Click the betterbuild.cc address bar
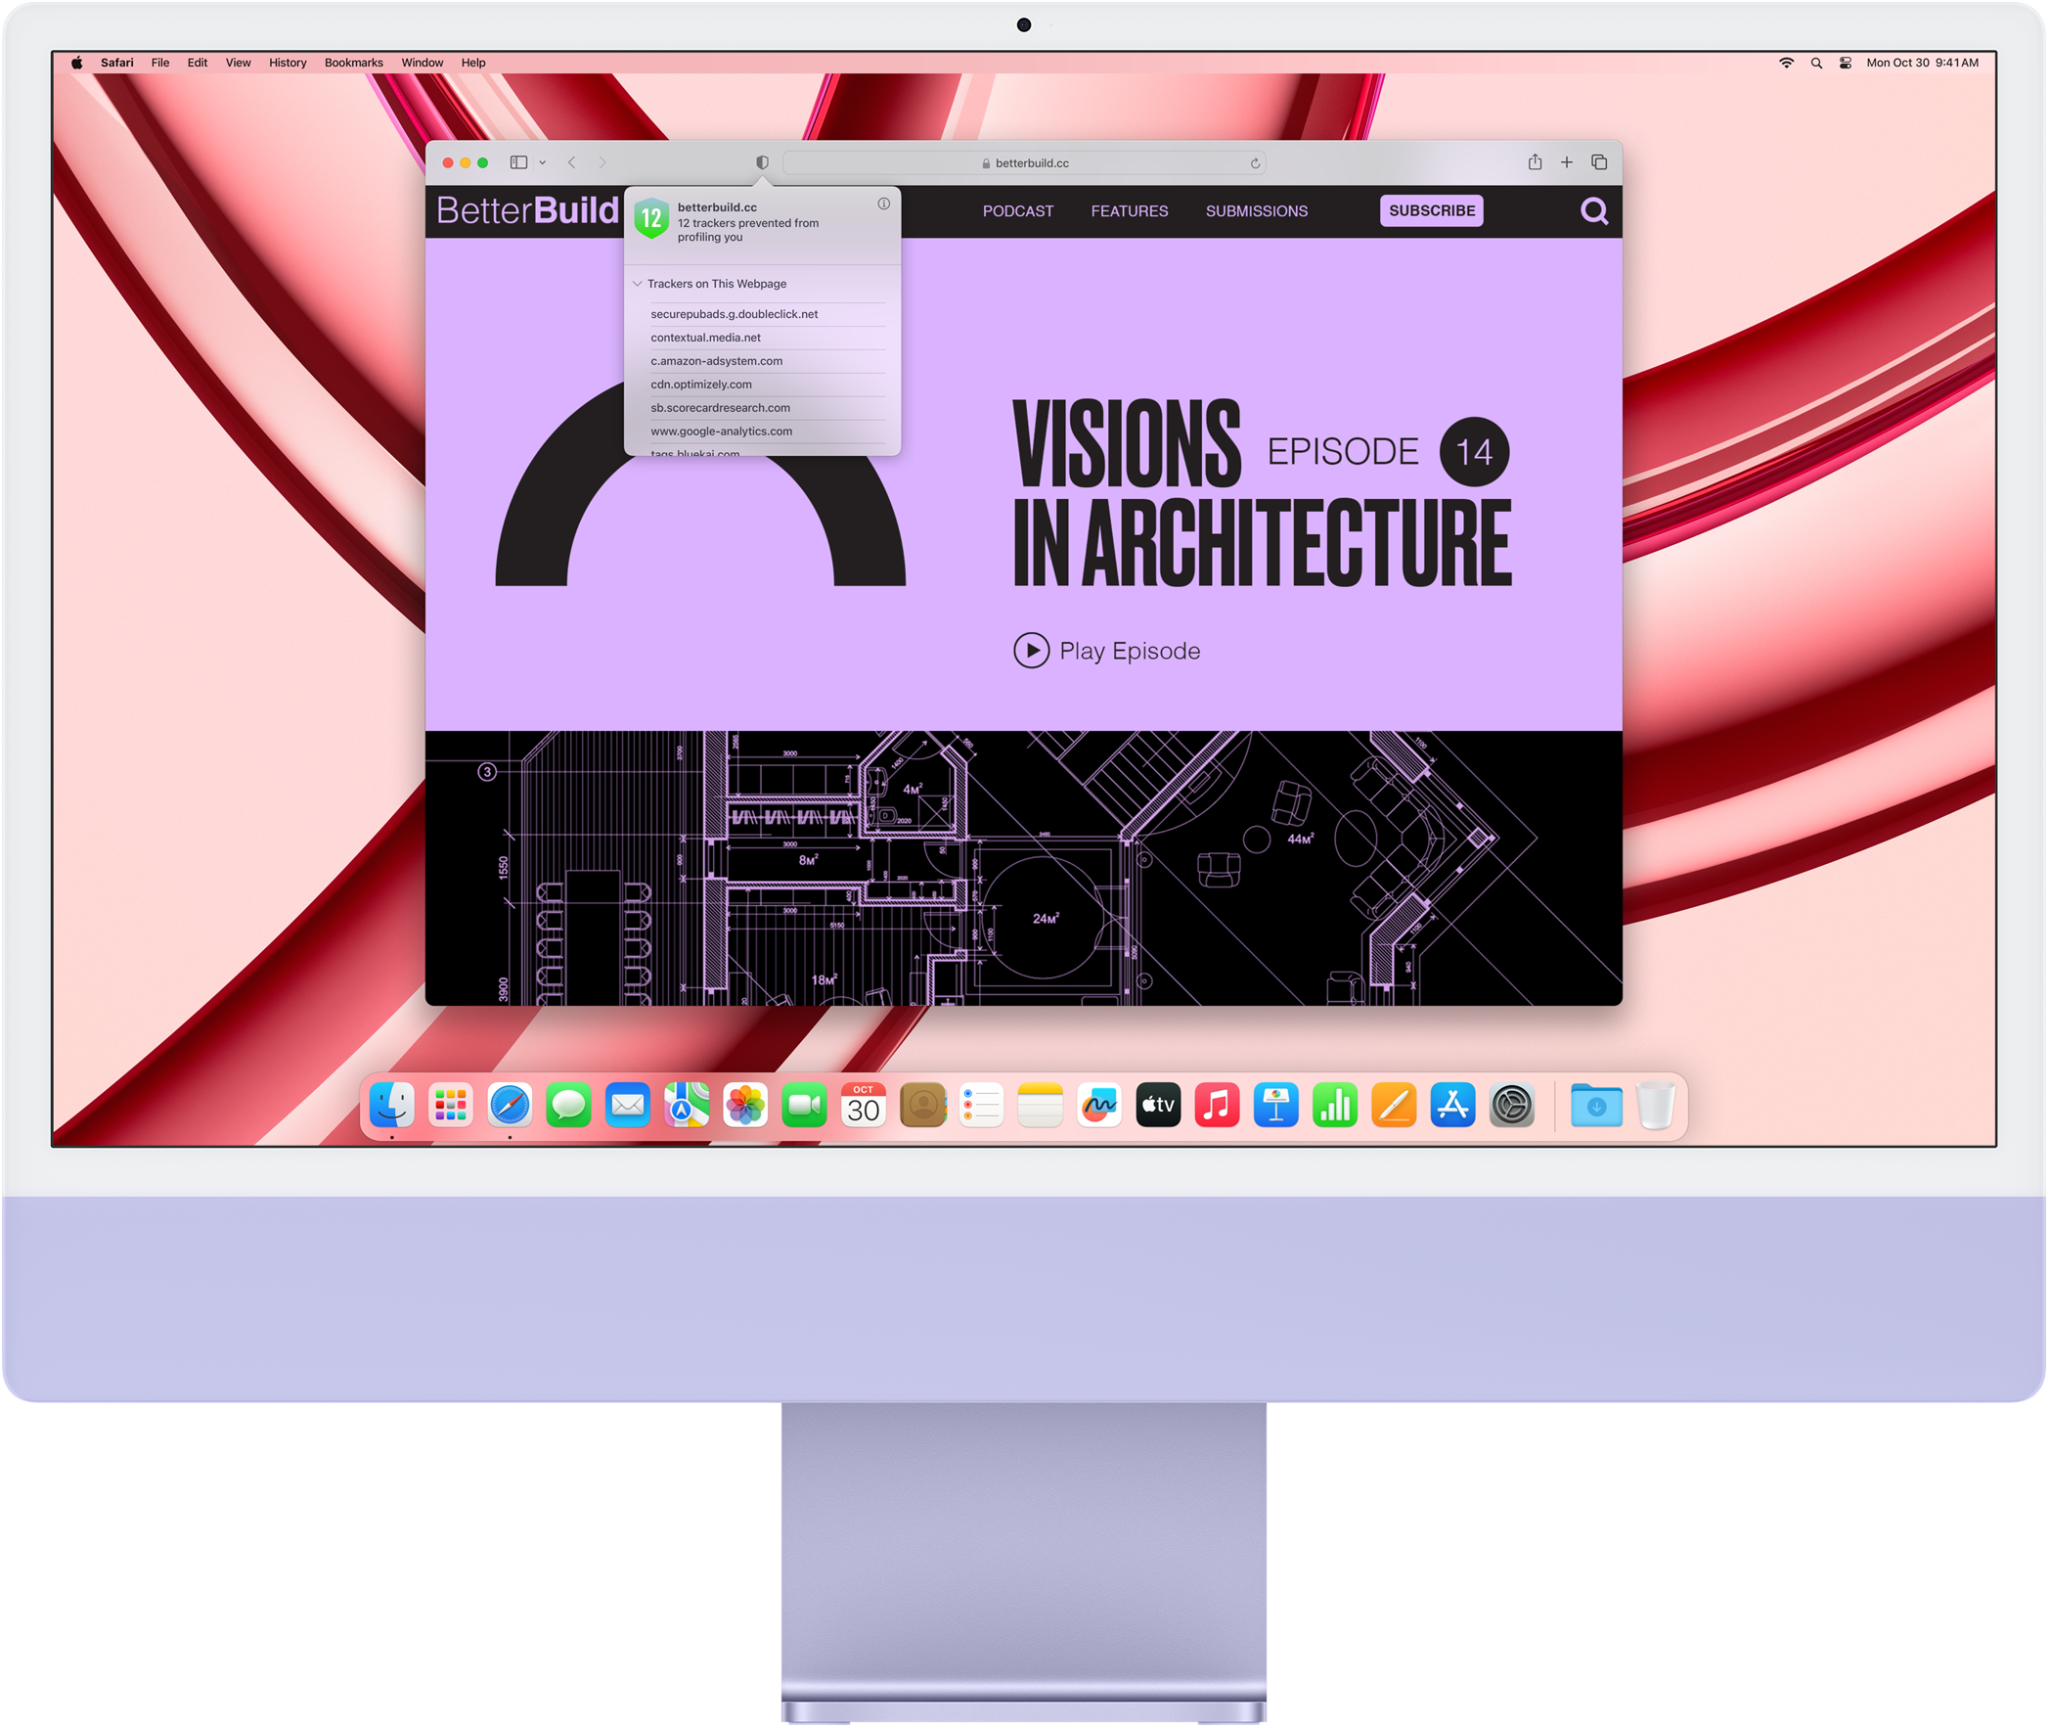 click(x=1024, y=163)
